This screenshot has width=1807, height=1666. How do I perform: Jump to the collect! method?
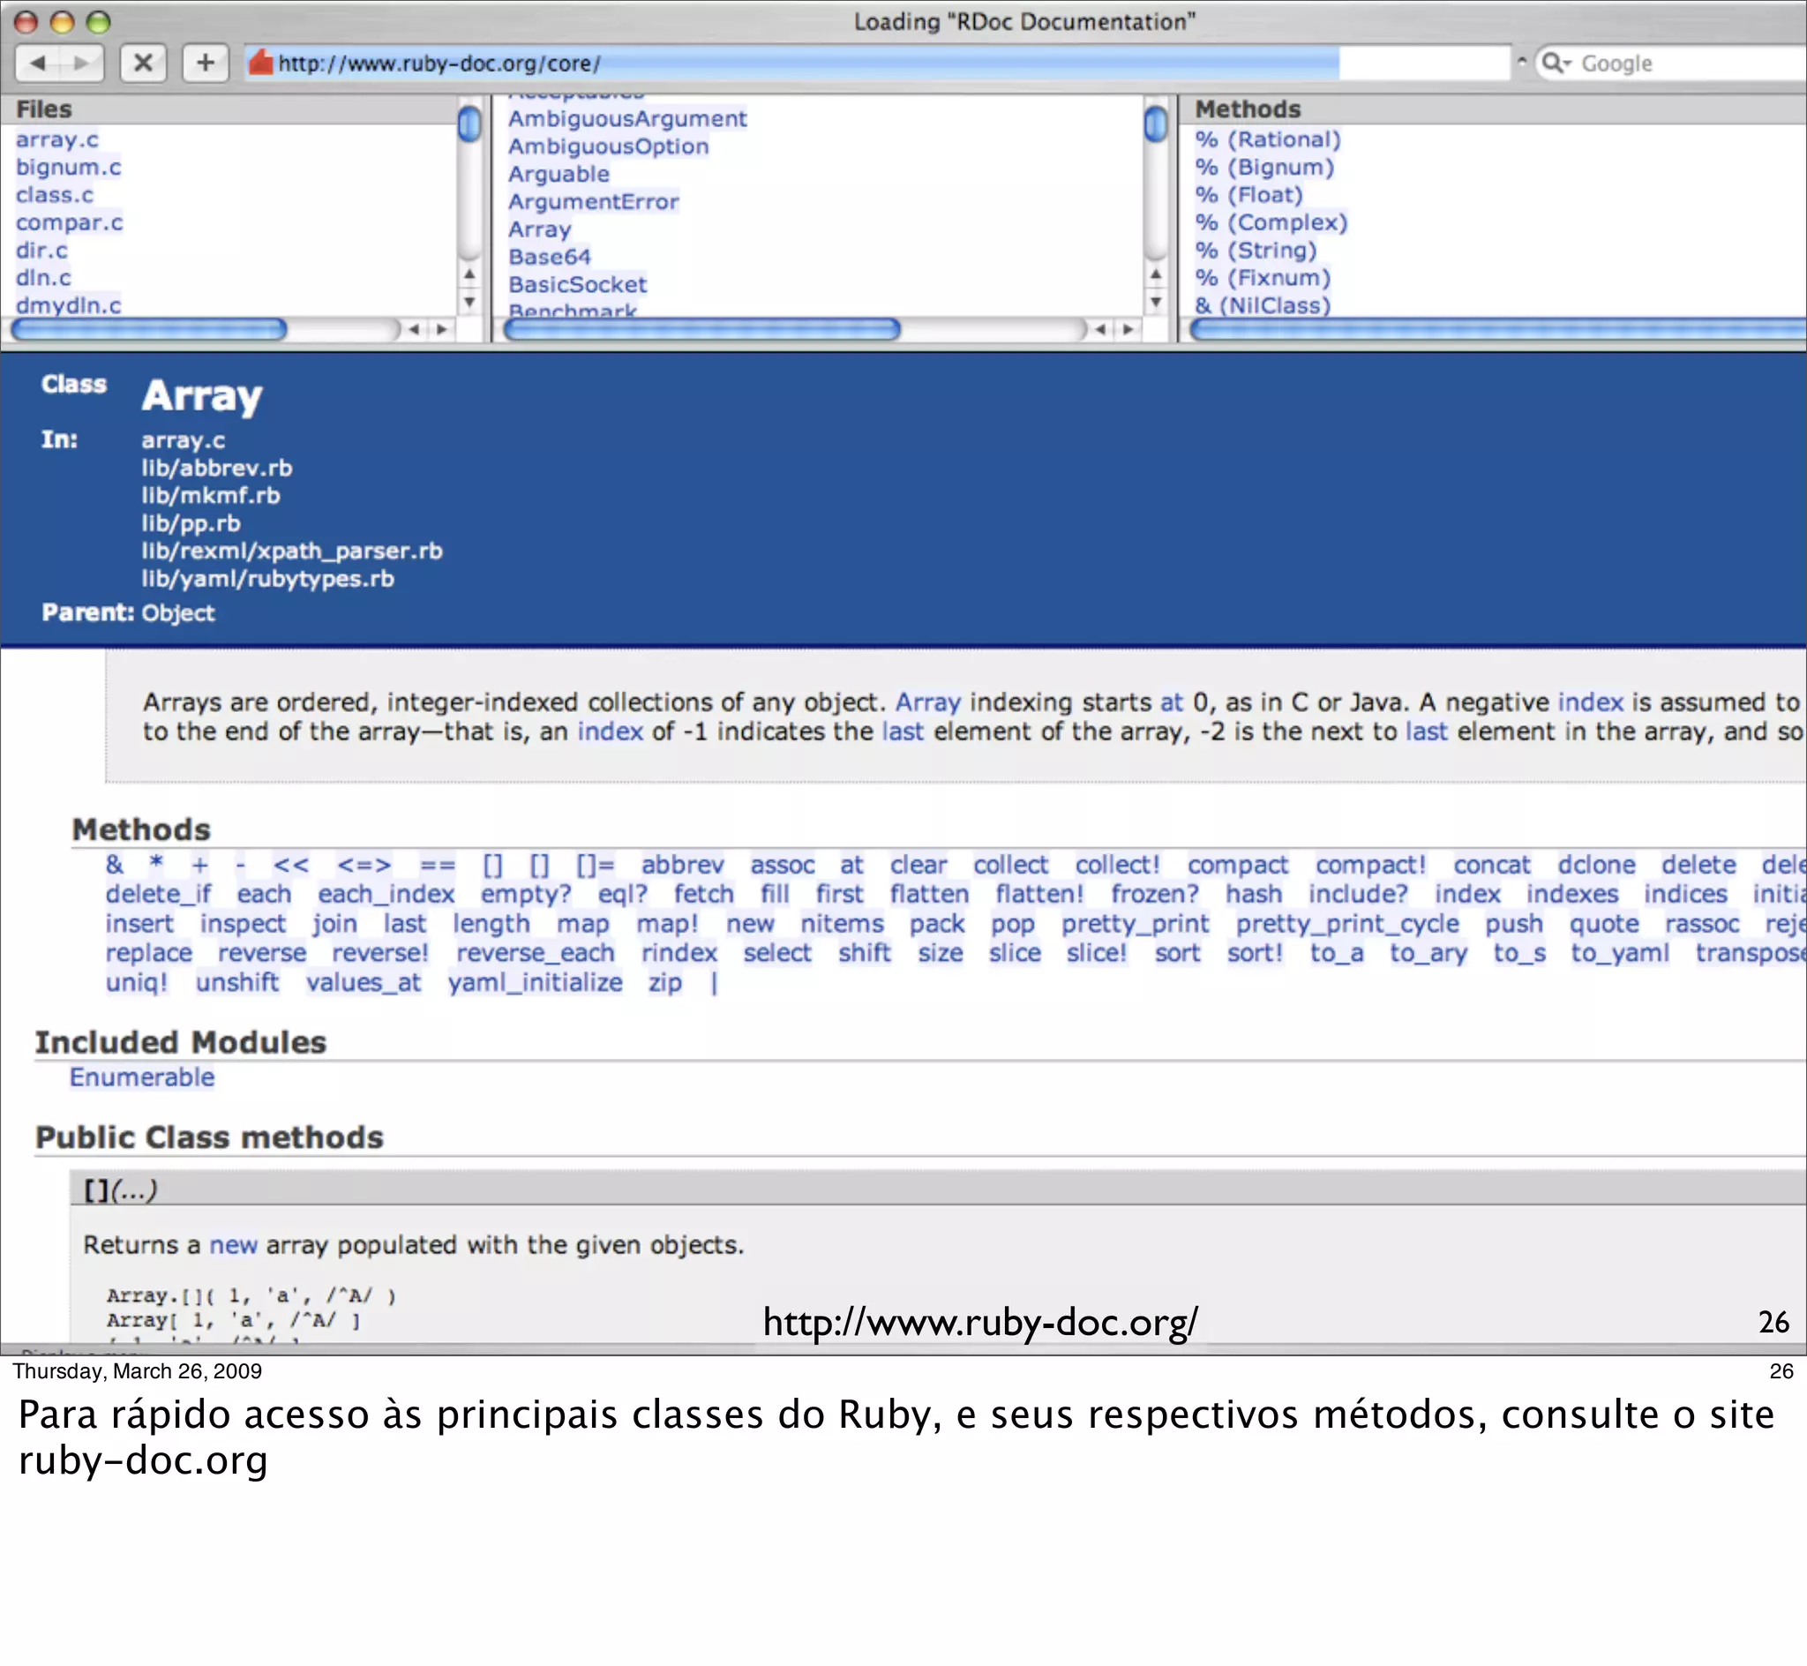1117,866
